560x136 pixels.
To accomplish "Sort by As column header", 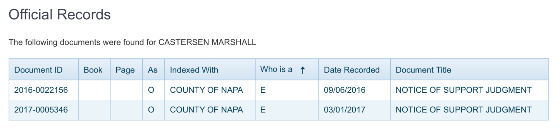I will pyautogui.click(x=153, y=70).
